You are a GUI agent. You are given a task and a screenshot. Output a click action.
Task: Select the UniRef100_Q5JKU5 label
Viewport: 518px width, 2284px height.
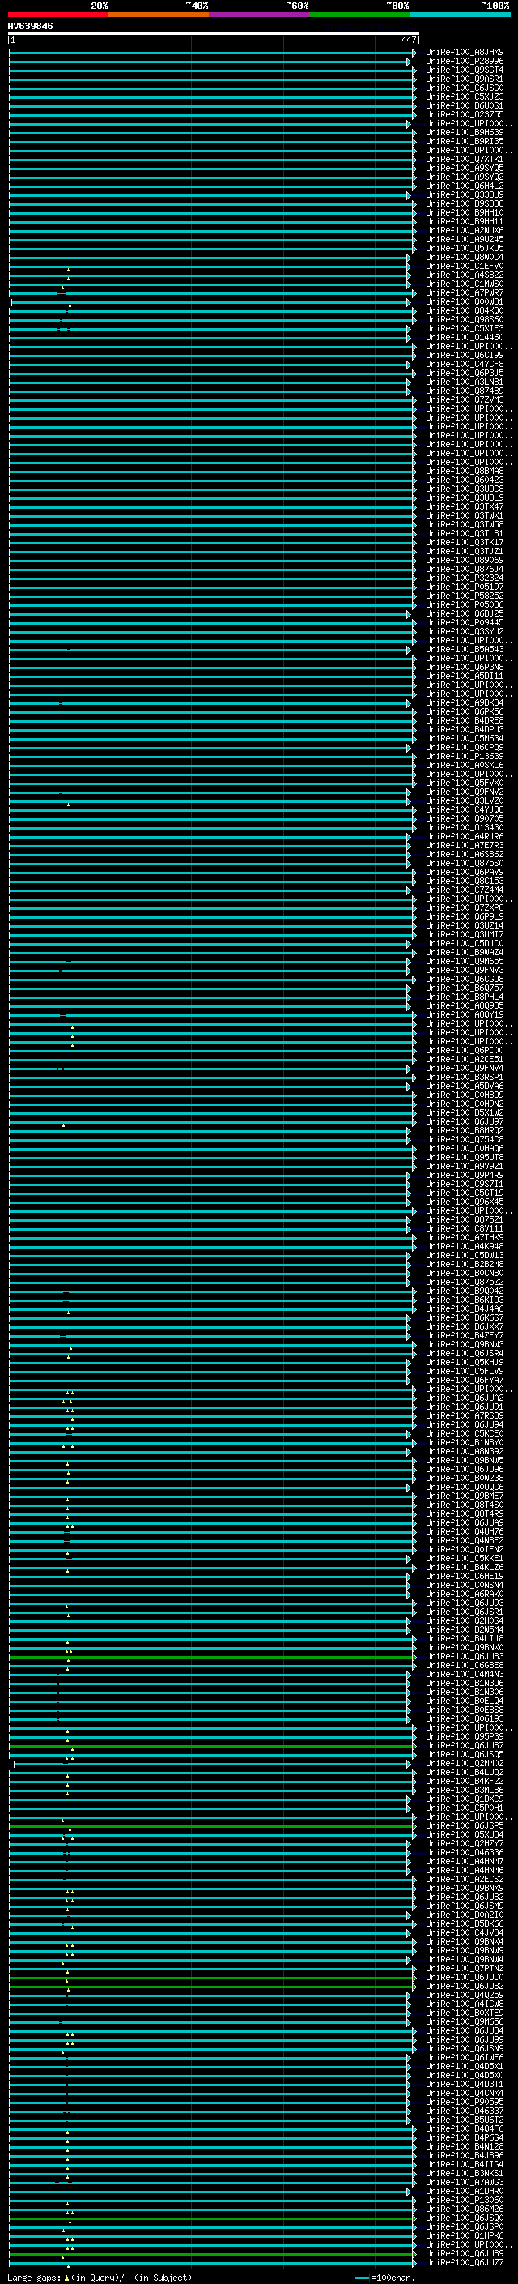coord(465,248)
